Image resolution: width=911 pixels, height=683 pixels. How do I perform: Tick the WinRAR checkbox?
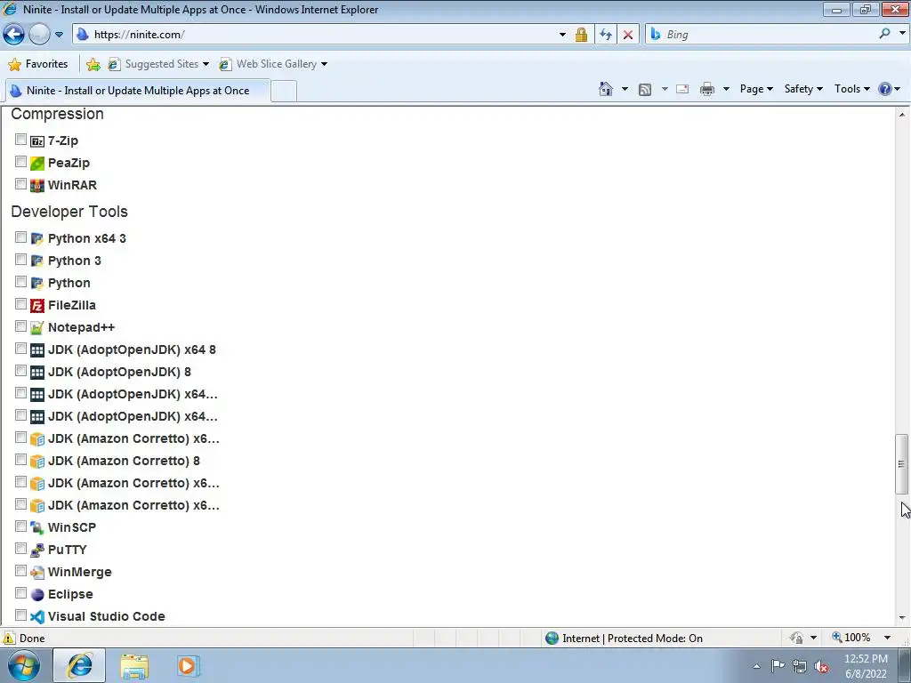[21, 184]
